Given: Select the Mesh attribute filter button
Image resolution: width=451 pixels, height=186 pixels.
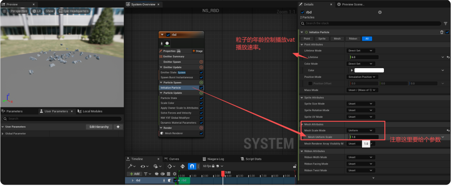Looking at the screenshot, I should click(x=337, y=38).
